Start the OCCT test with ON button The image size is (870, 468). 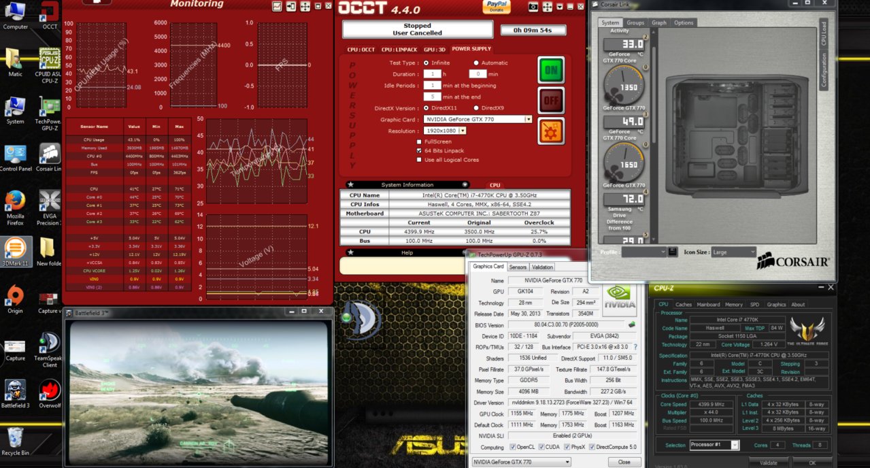click(x=551, y=69)
